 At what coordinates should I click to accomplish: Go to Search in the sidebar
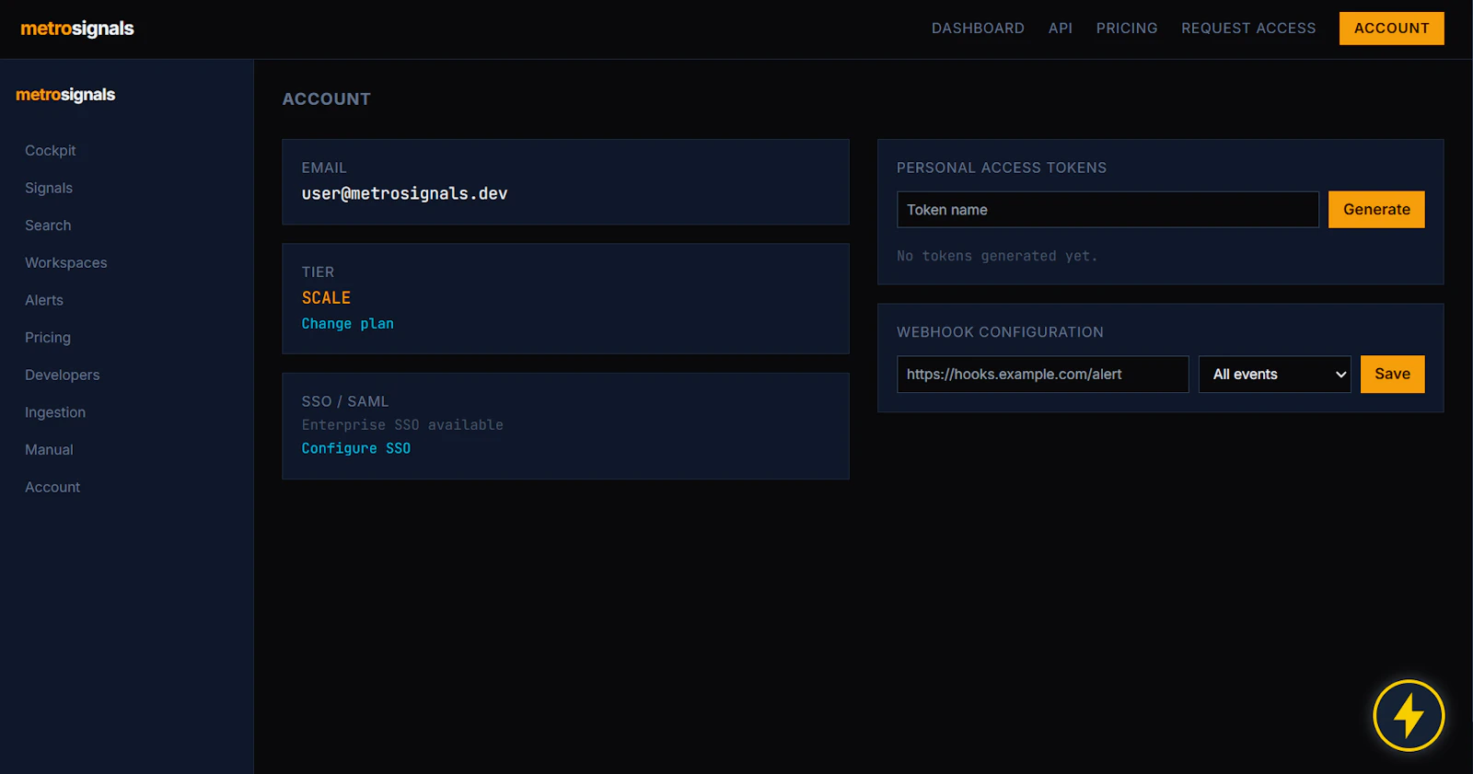48,225
